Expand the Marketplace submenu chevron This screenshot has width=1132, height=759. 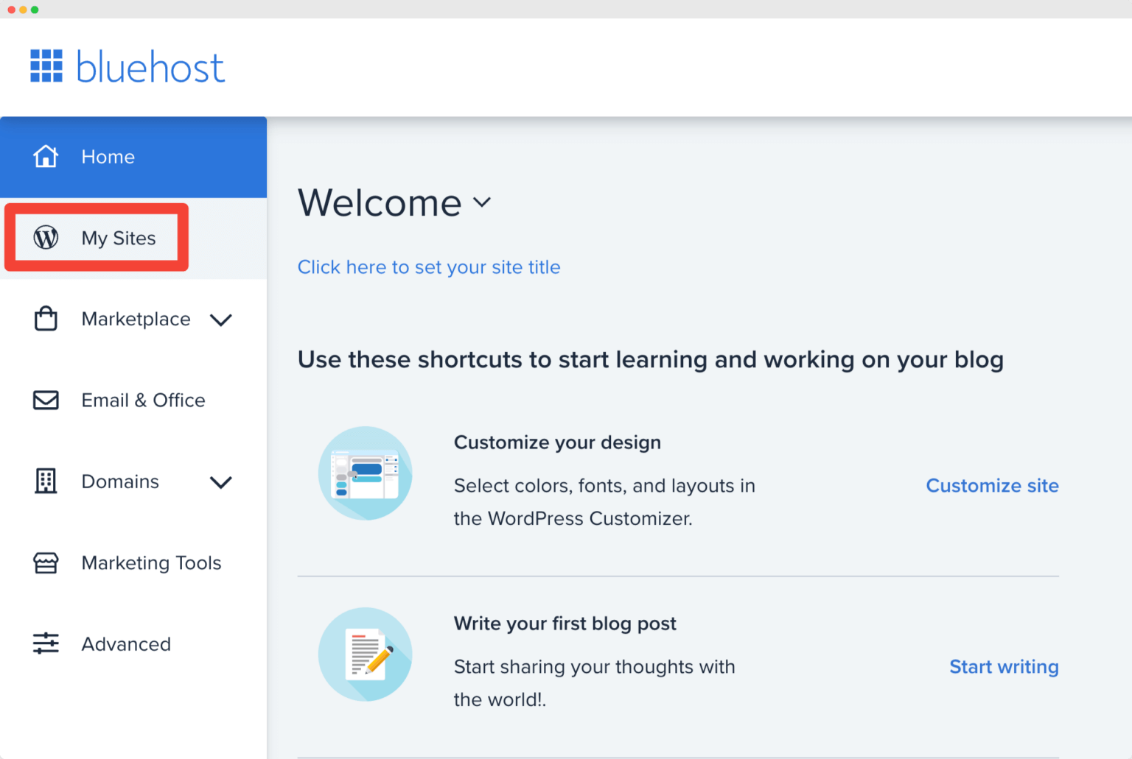[221, 320]
